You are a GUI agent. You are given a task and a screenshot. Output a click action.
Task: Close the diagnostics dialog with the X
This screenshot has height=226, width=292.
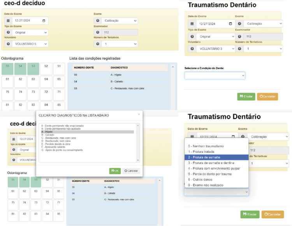[139, 114]
